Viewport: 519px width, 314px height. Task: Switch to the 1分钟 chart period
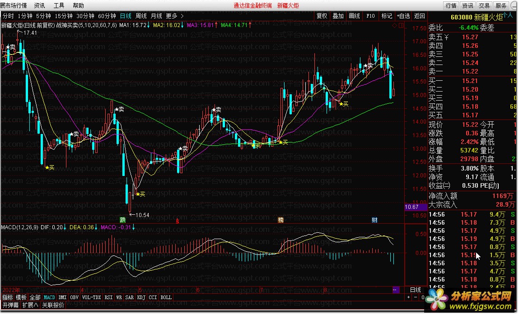tap(25, 16)
